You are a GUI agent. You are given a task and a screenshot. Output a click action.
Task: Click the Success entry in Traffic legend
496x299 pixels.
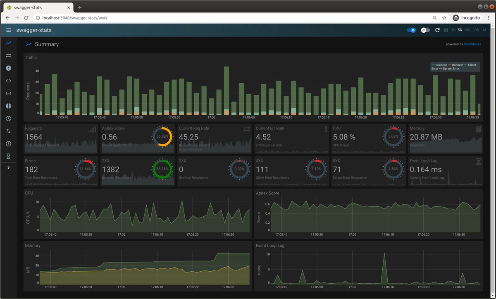[439, 65]
